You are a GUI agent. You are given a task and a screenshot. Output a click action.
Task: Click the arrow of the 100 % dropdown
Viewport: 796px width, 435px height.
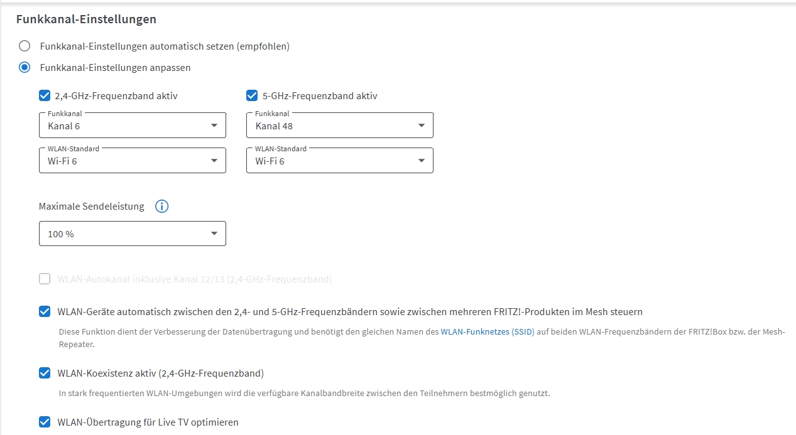click(x=214, y=234)
